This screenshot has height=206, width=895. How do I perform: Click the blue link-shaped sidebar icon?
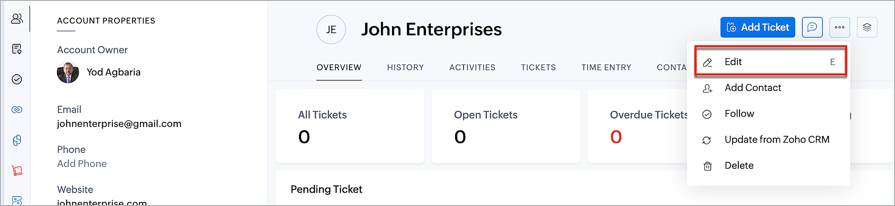pos(17,110)
